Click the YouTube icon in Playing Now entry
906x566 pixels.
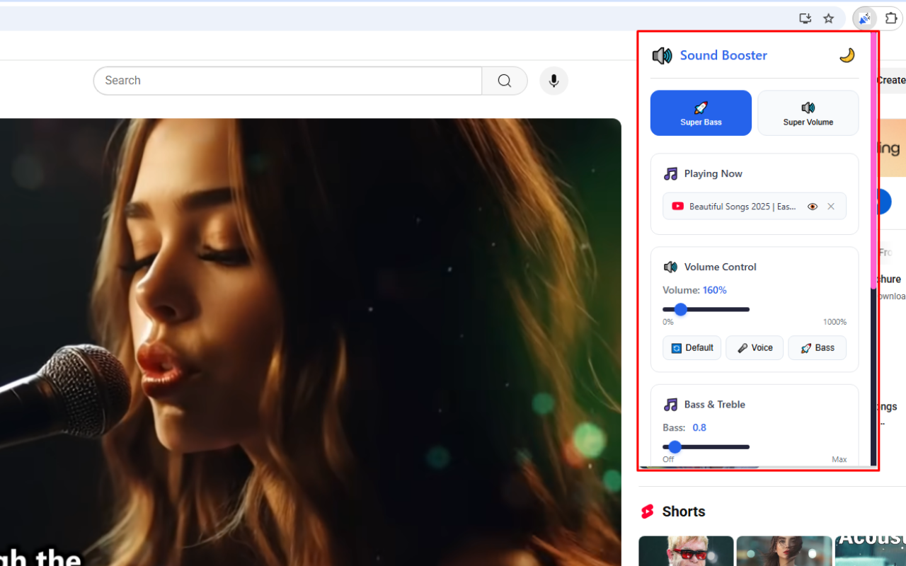tap(677, 207)
